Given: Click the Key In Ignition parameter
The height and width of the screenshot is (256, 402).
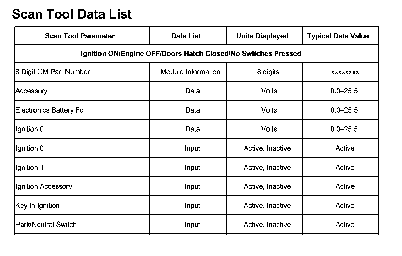Looking at the screenshot, I should (37, 205).
